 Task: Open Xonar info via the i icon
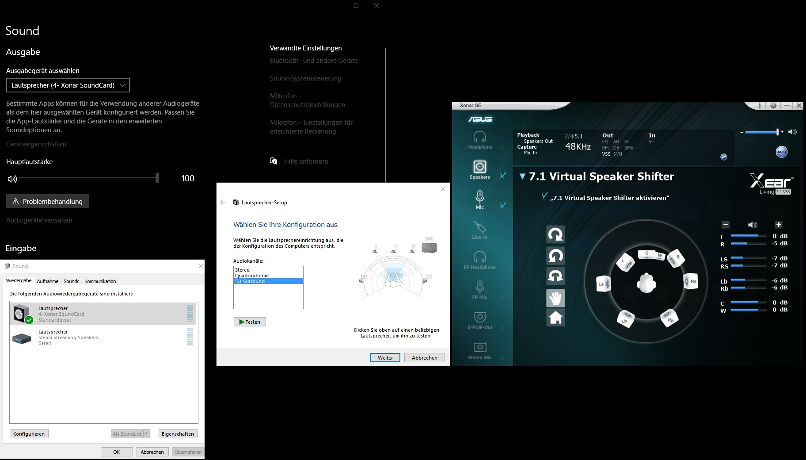point(760,106)
